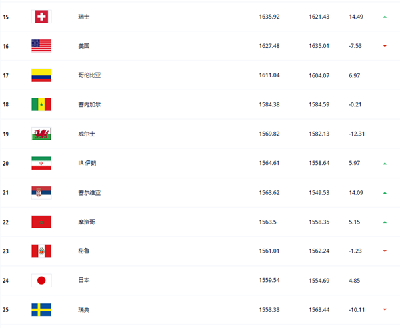
Task: Click the 1563.5 points value
Action: pyautogui.click(x=267, y=222)
